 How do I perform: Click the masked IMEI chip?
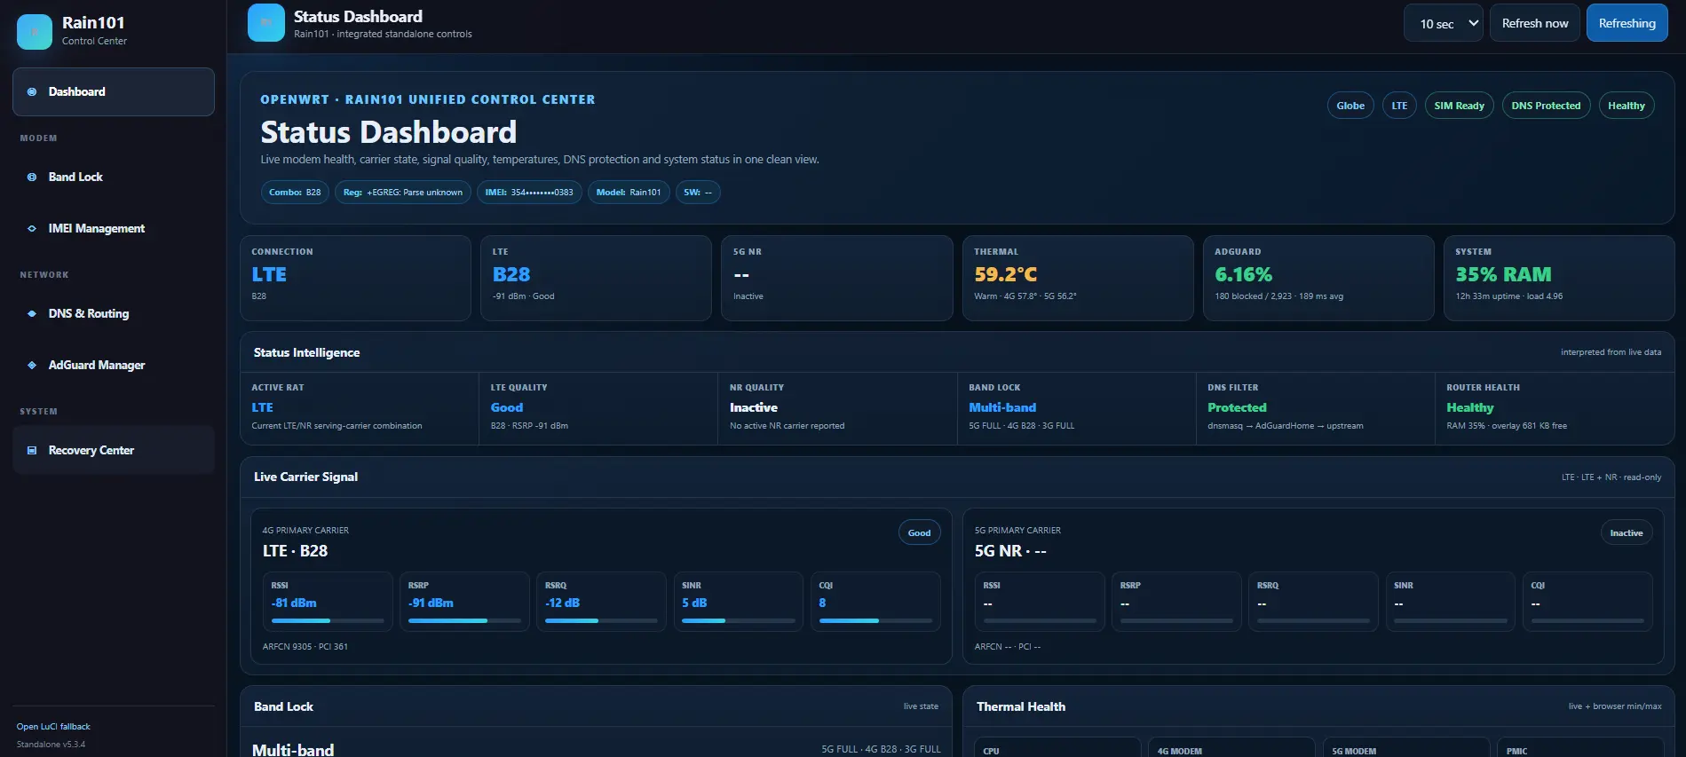(x=529, y=193)
